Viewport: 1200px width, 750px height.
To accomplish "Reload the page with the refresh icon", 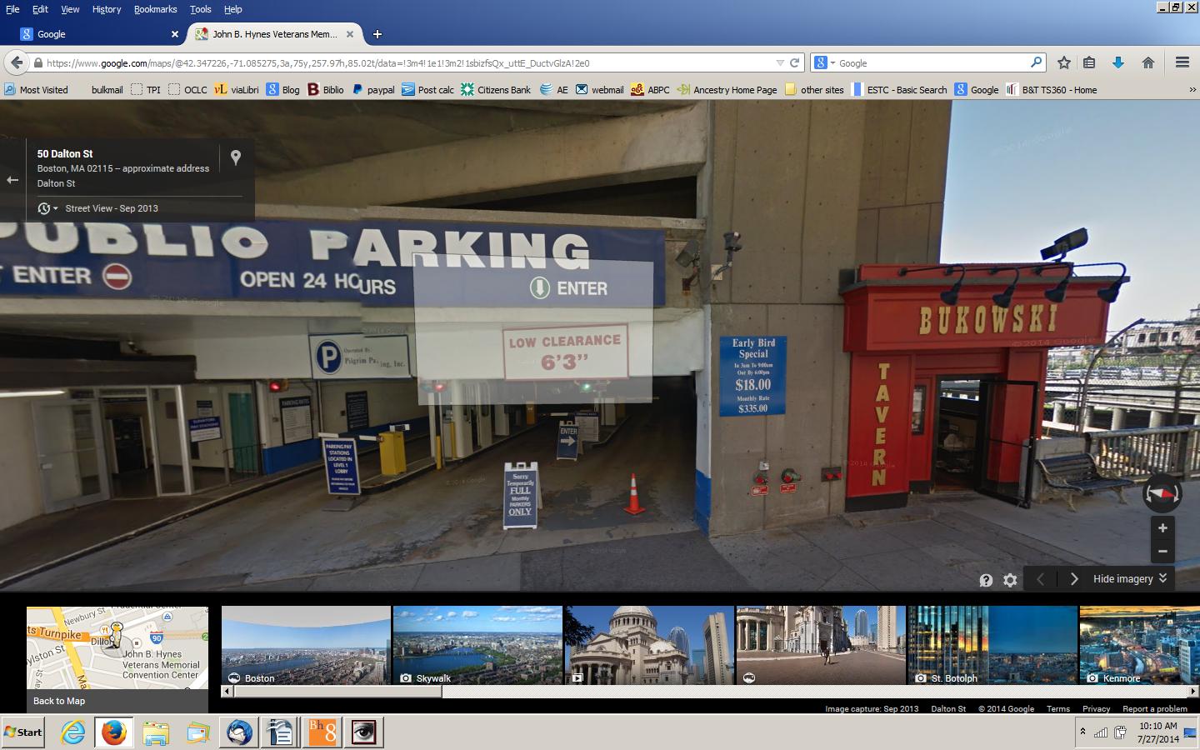I will [x=795, y=62].
